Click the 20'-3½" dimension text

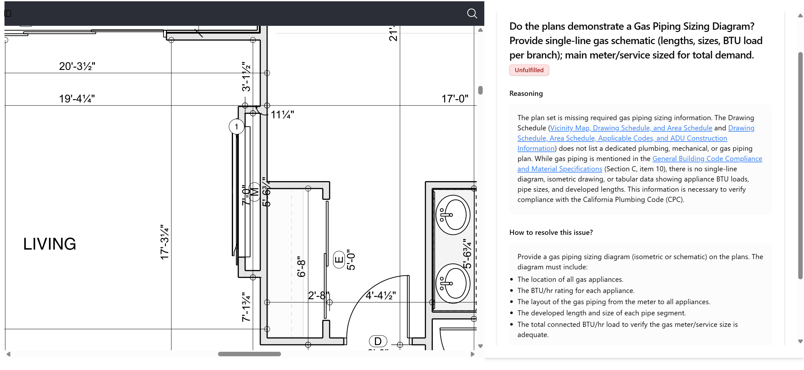[x=77, y=66]
